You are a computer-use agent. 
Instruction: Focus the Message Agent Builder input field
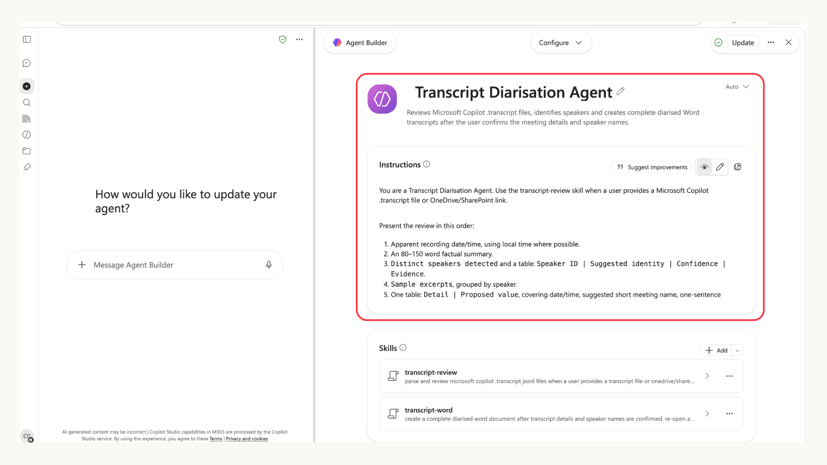point(174,265)
